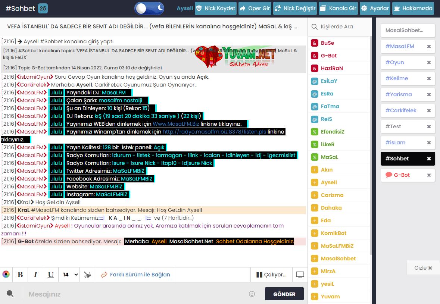
Task: Open the text color picker icon
Action: point(6,274)
